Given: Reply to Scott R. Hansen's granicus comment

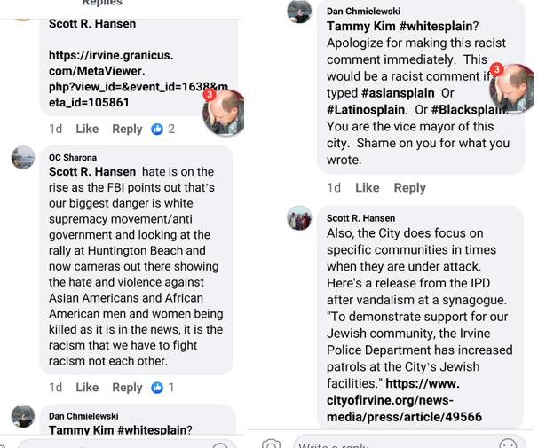Looking at the screenshot, I should (127, 129).
